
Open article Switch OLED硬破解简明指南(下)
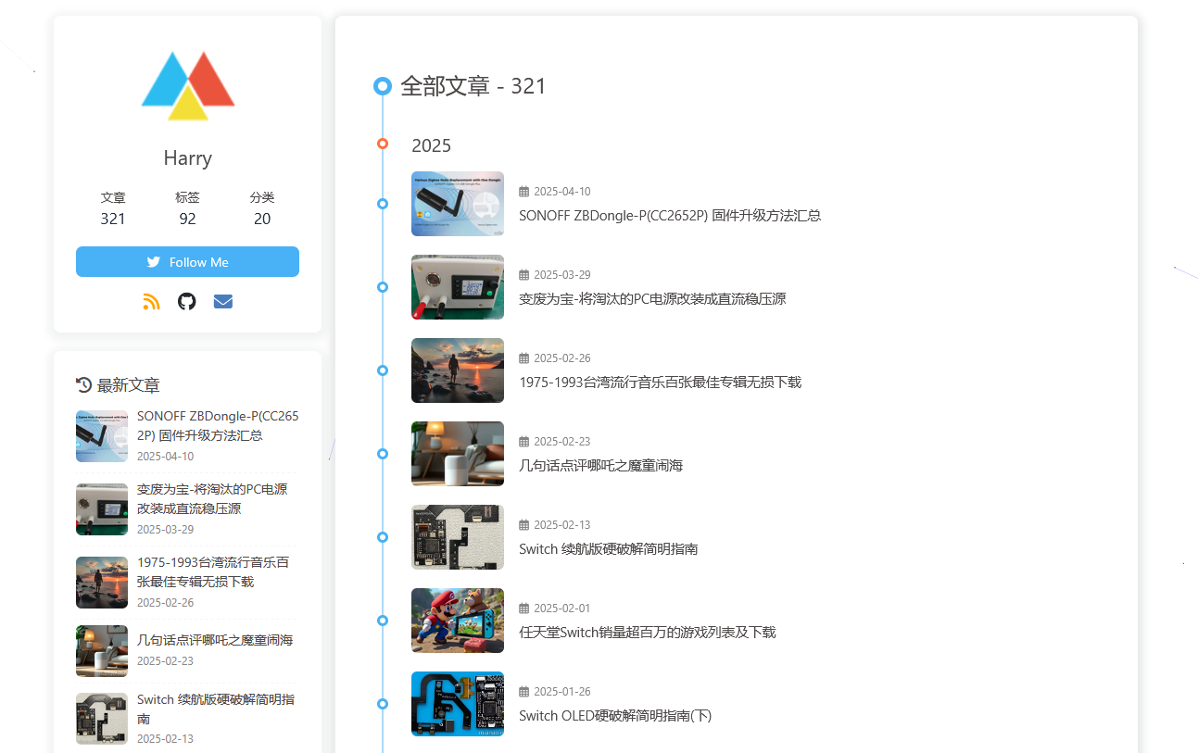(615, 716)
